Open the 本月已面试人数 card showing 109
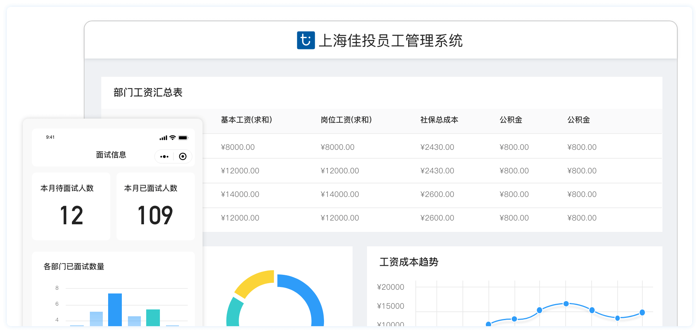The image size is (699, 333). (155, 206)
